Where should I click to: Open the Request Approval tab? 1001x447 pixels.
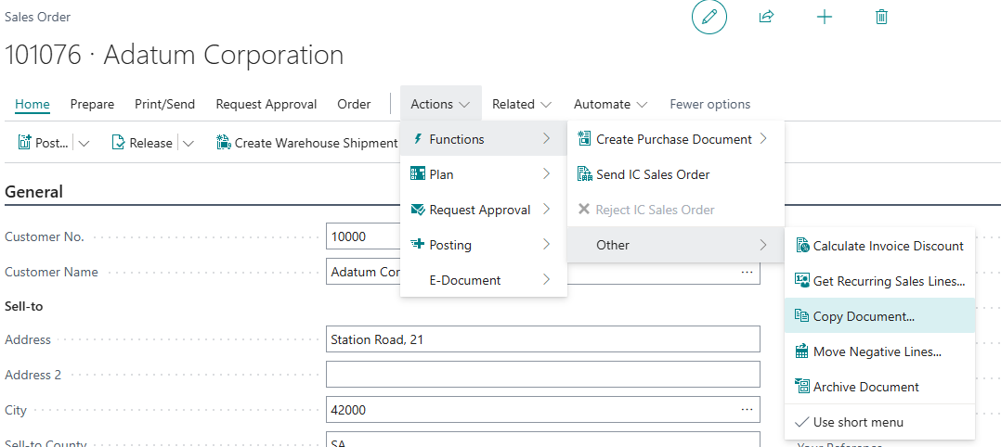point(266,104)
